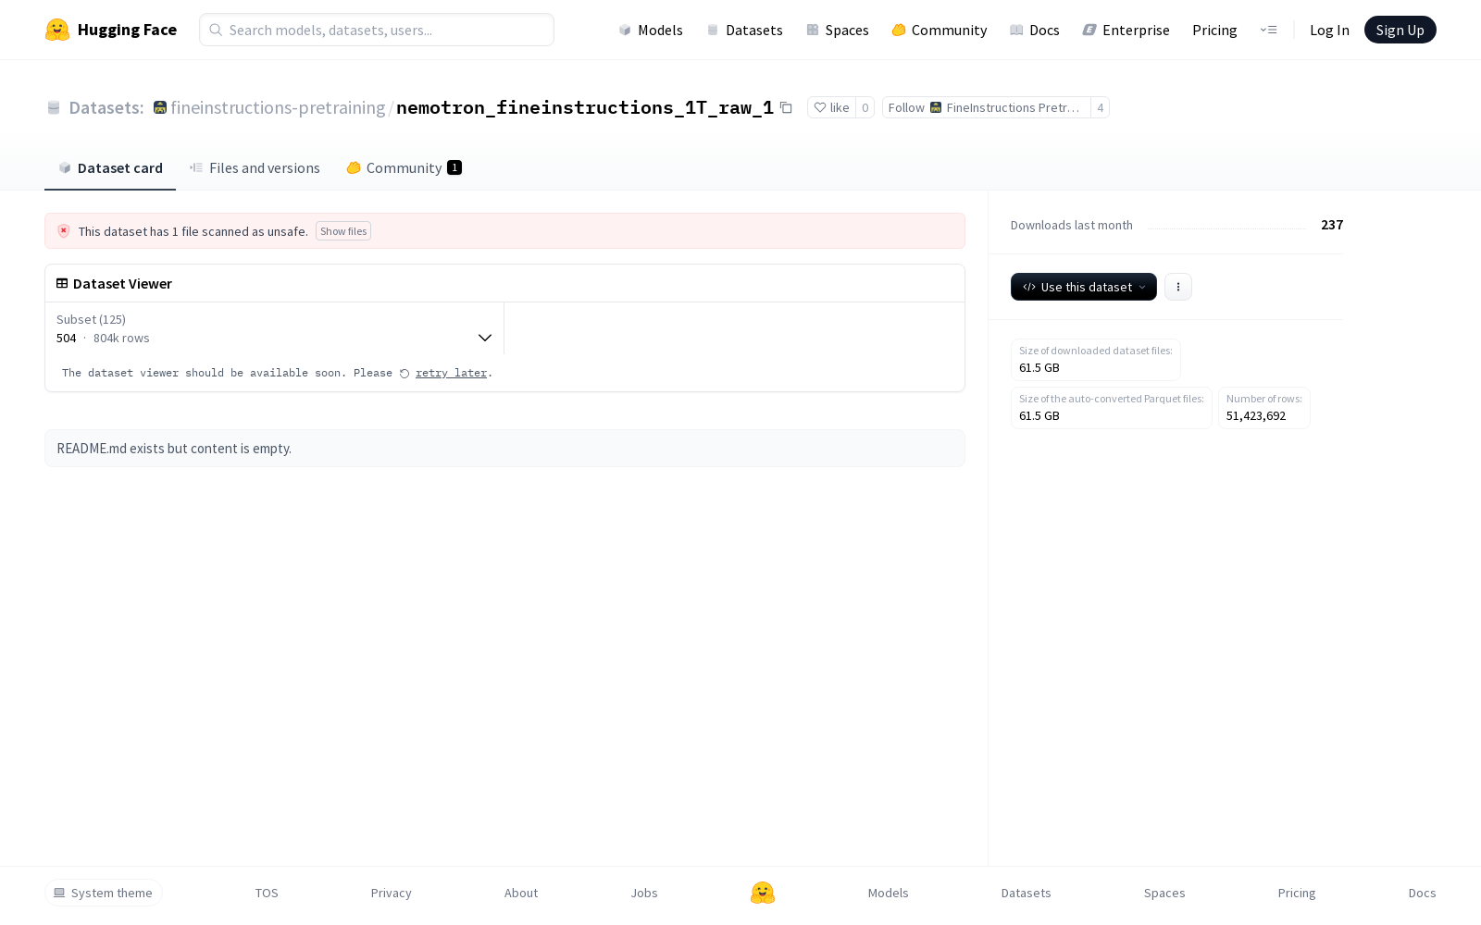
Task: Click the like count 0
Action: click(865, 107)
